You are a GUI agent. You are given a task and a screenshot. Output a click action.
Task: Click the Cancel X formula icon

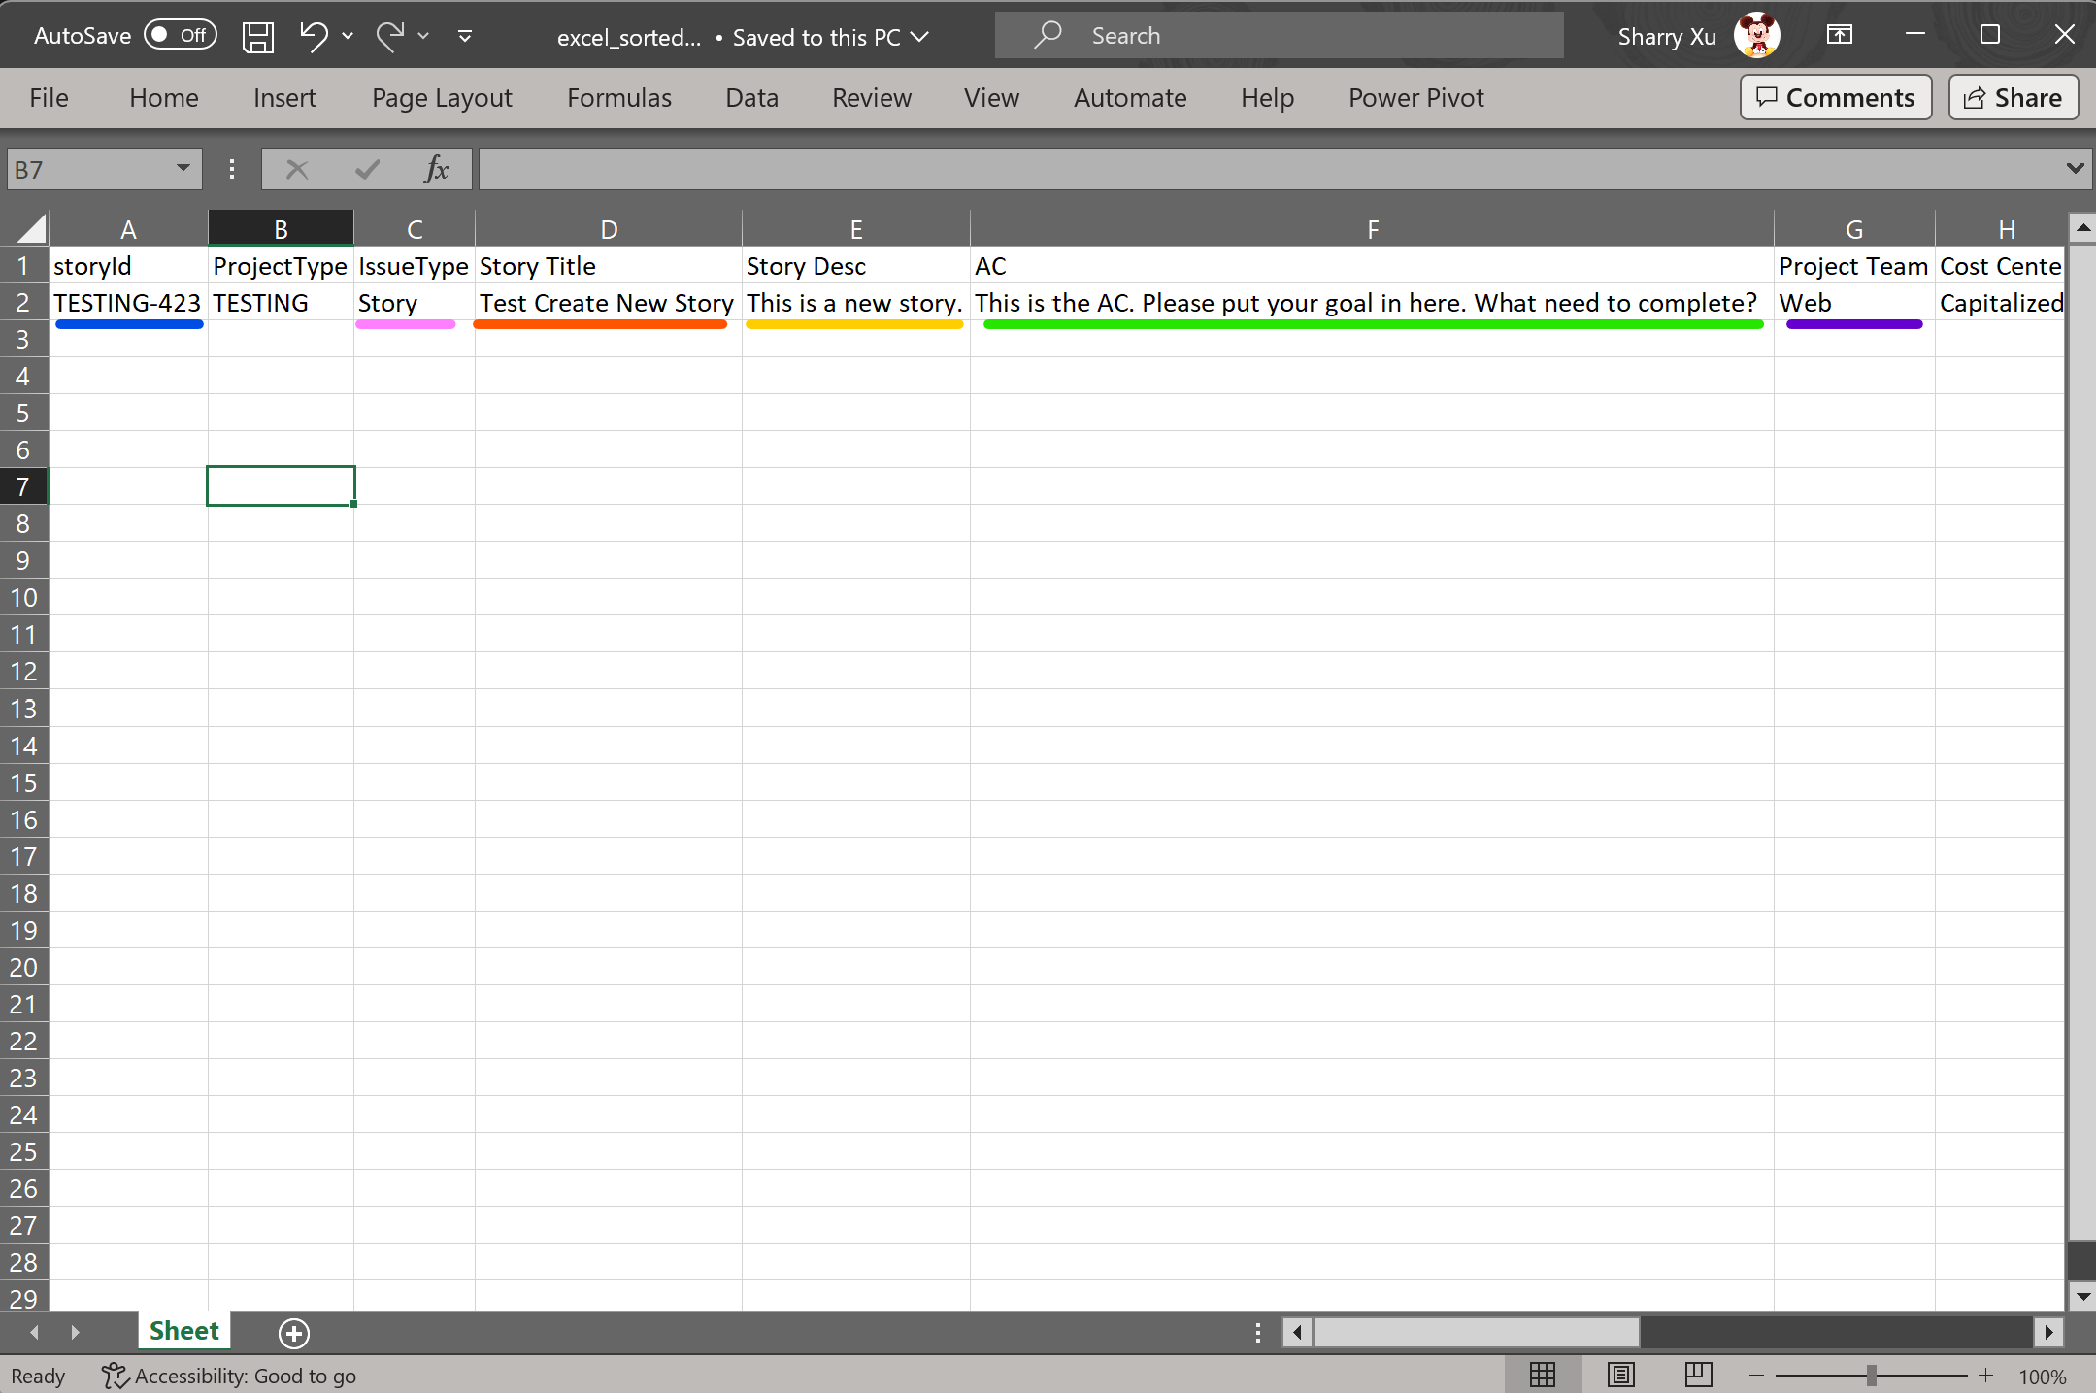click(297, 170)
